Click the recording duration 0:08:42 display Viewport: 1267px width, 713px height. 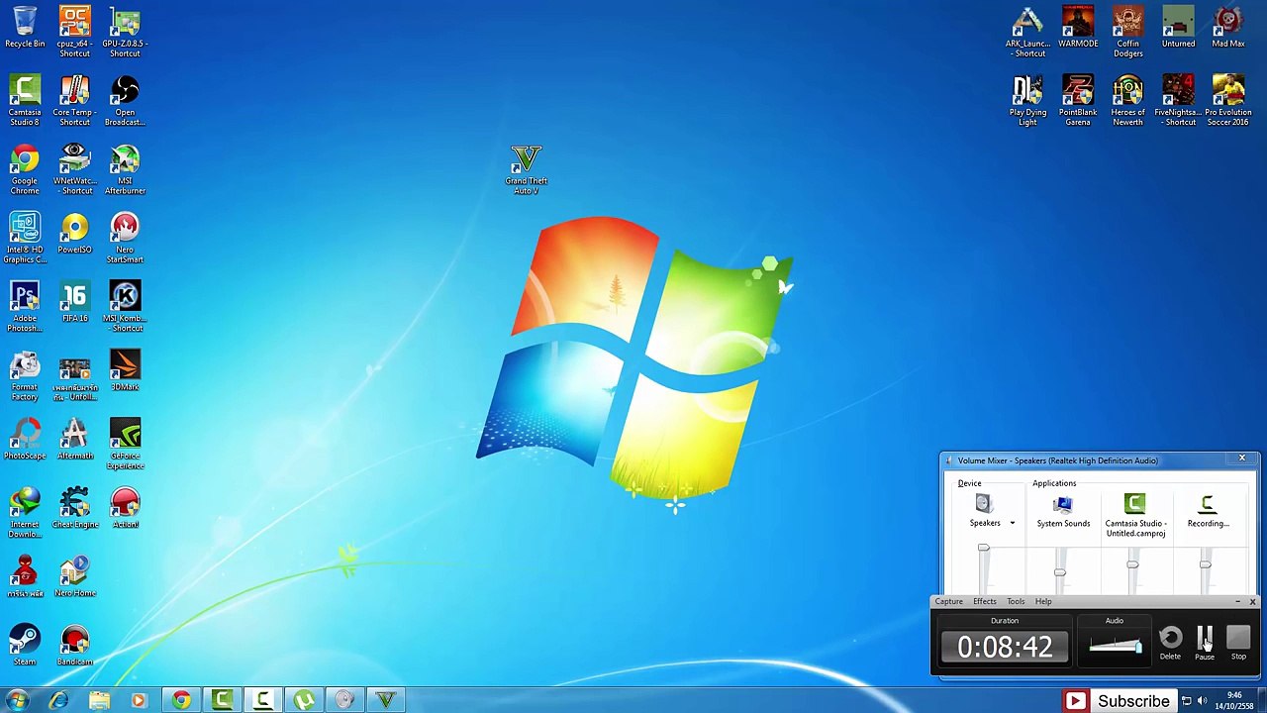point(1005,647)
